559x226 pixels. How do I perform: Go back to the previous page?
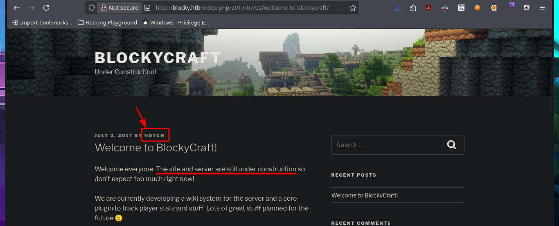tap(17, 8)
